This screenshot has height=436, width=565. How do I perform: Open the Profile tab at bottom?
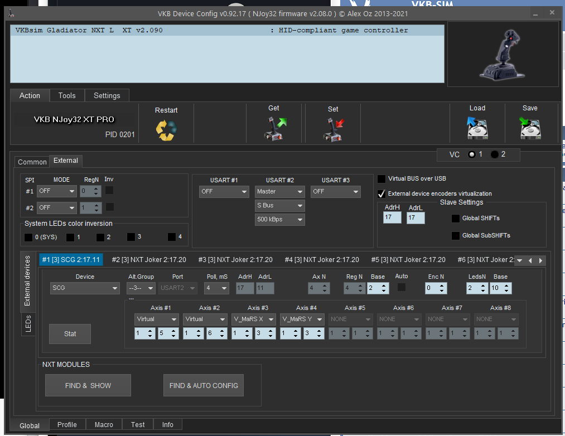point(67,424)
